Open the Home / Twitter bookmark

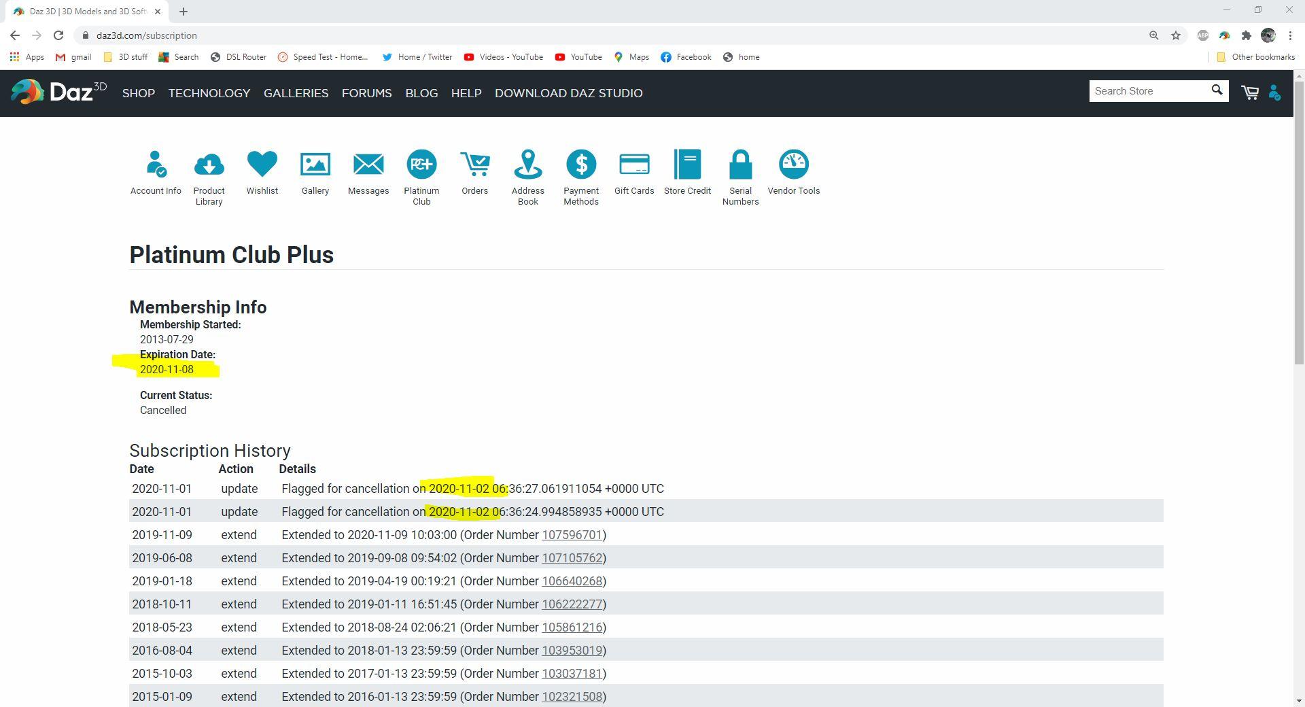tap(417, 57)
